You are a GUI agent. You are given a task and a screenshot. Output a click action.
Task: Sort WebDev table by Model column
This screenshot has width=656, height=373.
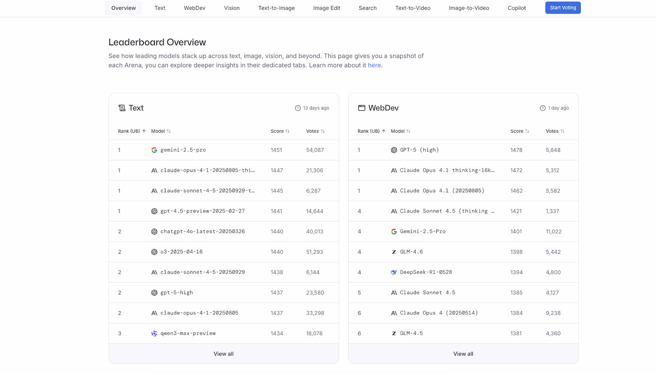401,131
